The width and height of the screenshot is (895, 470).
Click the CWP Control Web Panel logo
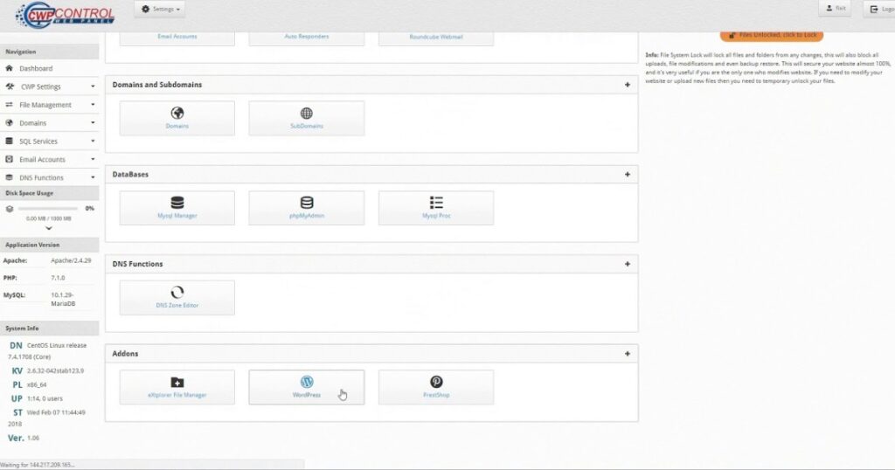(x=65, y=15)
